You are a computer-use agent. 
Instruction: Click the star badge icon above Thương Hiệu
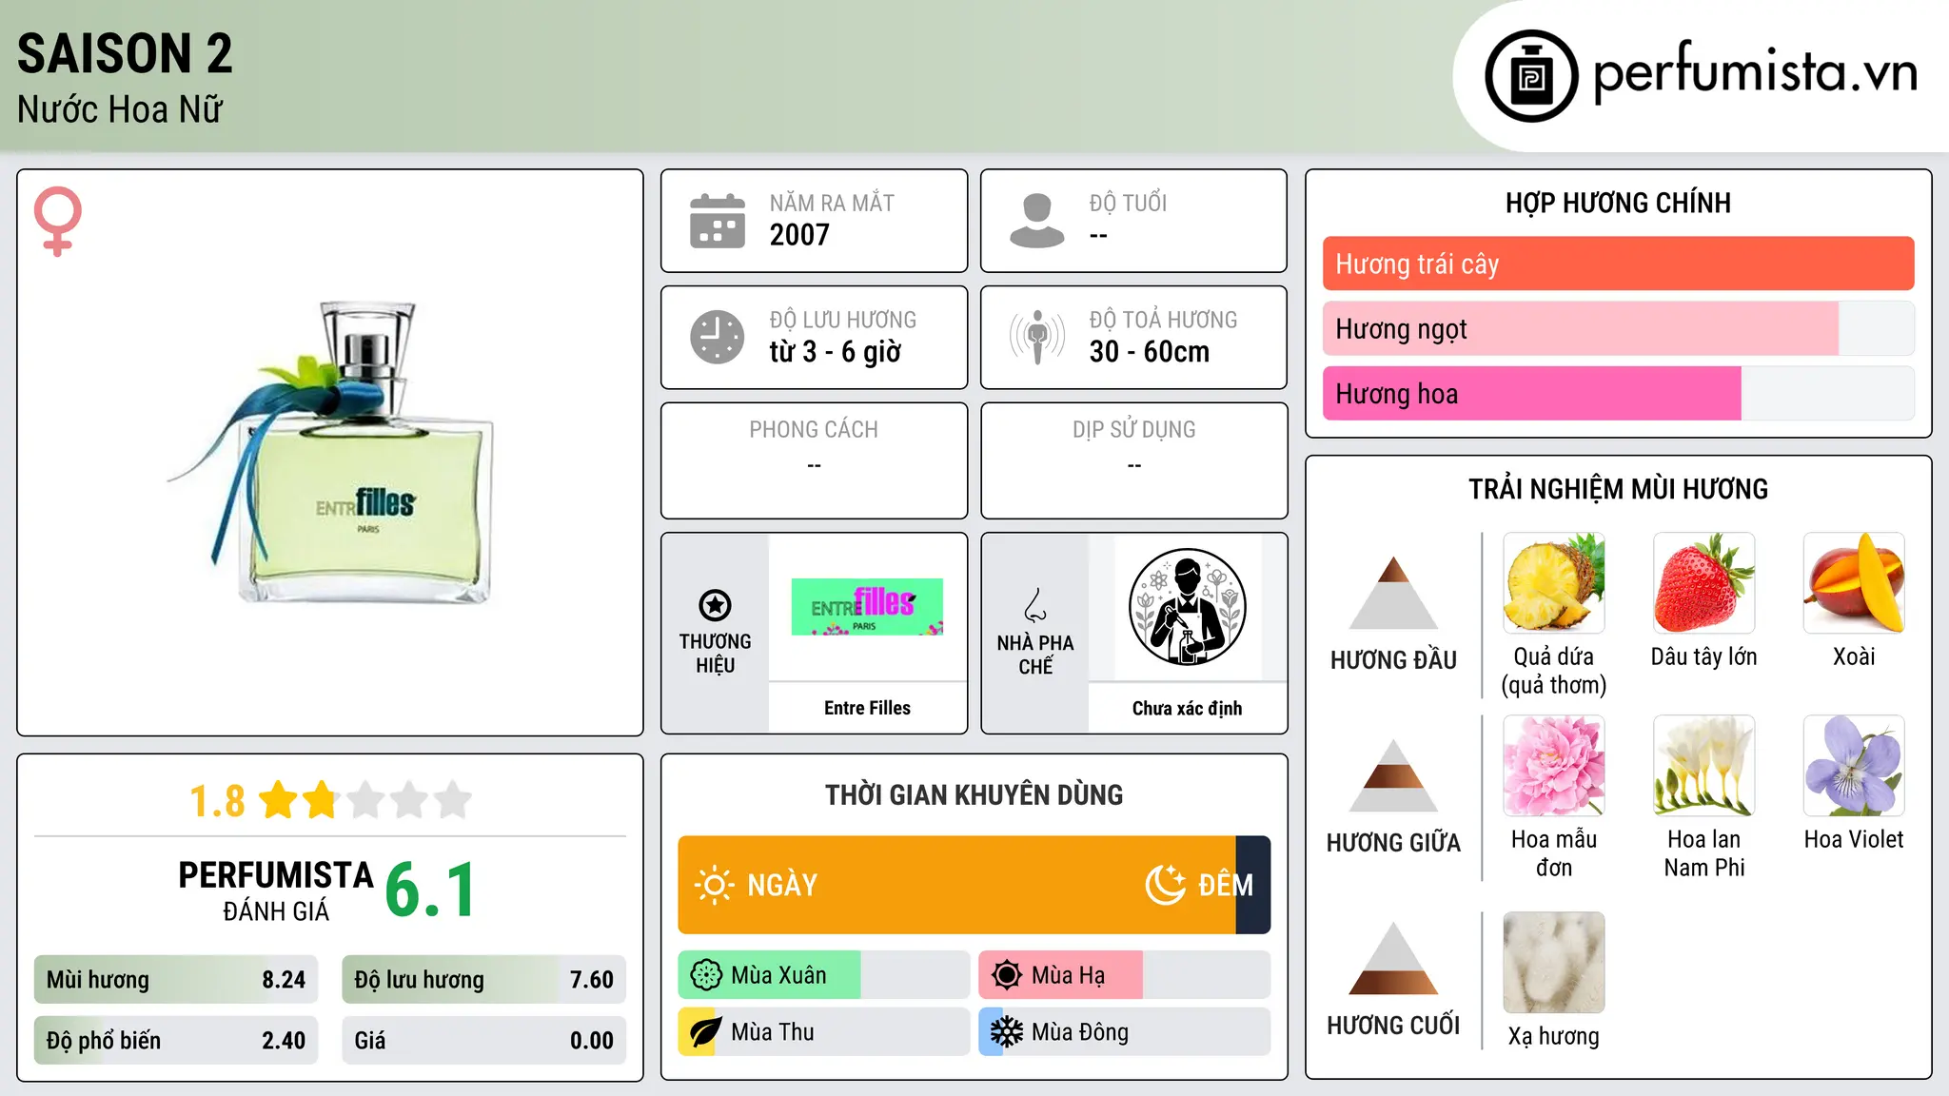click(715, 605)
